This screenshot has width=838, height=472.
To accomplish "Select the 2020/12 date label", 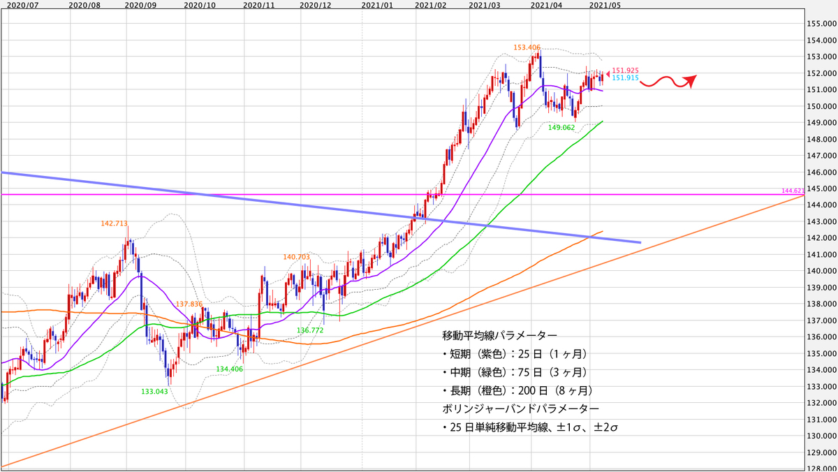I will [x=314, y=5].
